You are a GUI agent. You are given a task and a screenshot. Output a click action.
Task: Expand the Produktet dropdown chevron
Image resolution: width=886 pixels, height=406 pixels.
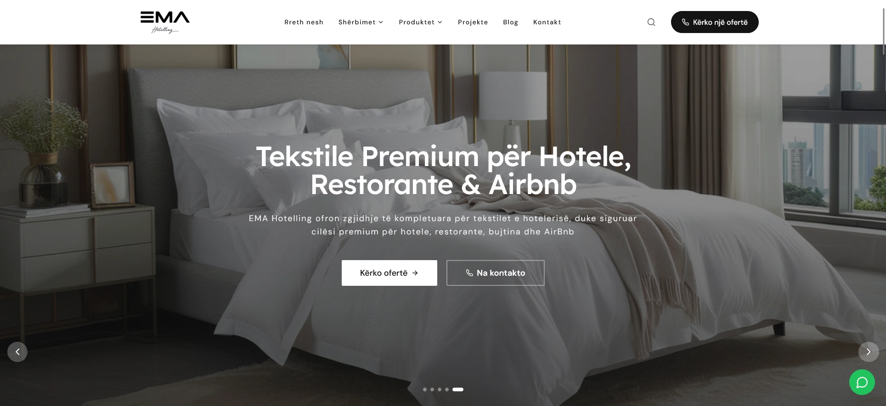click(x=440, y=22)
